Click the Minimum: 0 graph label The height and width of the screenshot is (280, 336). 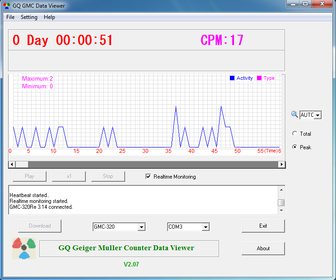tap(37, 86)
